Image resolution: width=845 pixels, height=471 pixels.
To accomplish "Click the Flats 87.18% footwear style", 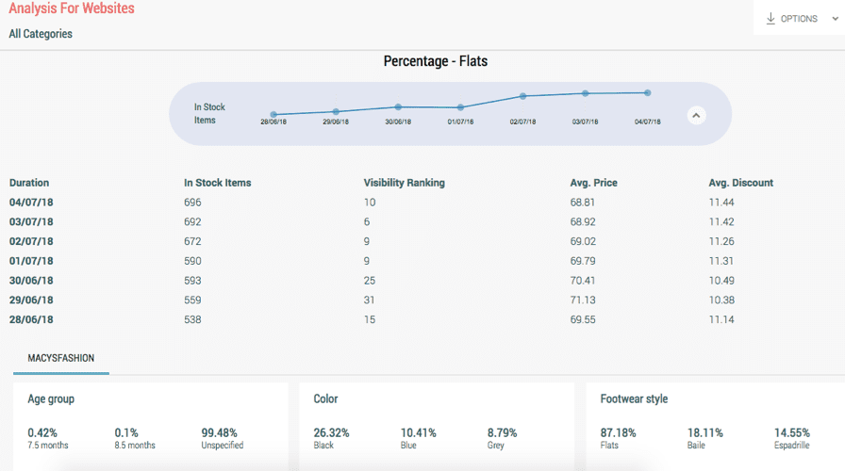I will coord(618,438).
